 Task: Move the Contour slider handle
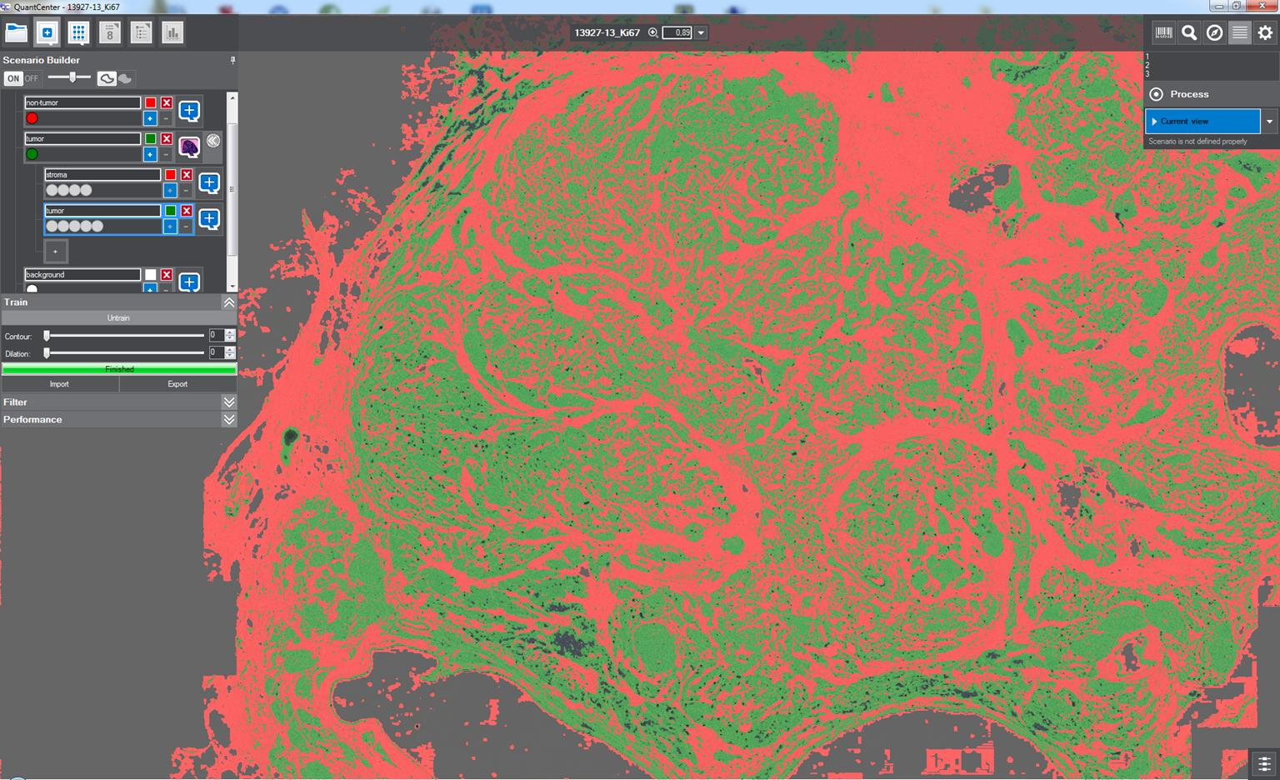tap(47, 335)
